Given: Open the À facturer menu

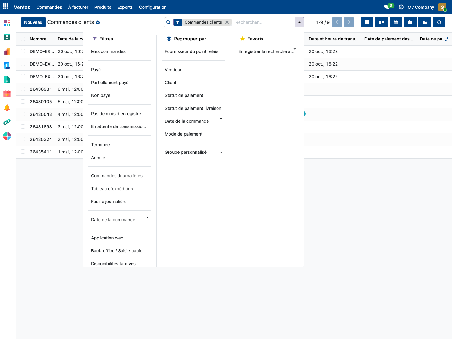Looking at the screenshot, I should click(78, 7).
